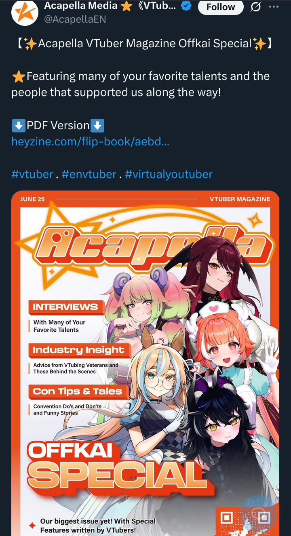
Task: Click the Con Tips & Tales banner
Action: (77, 391)
